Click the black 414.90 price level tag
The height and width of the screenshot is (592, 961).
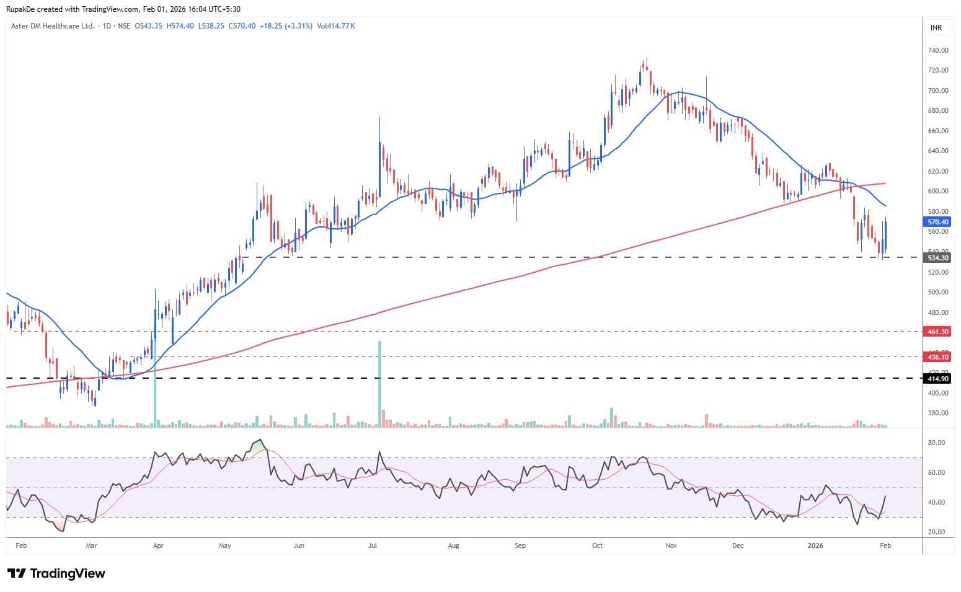[938, 379]
